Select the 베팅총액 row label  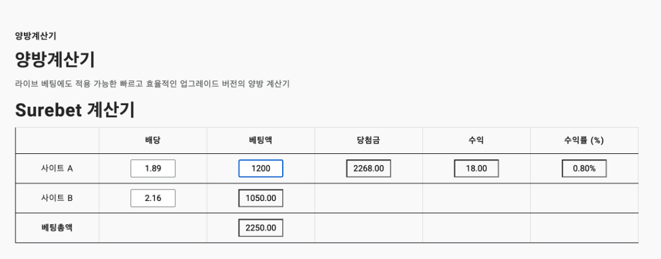click(57, 227)
